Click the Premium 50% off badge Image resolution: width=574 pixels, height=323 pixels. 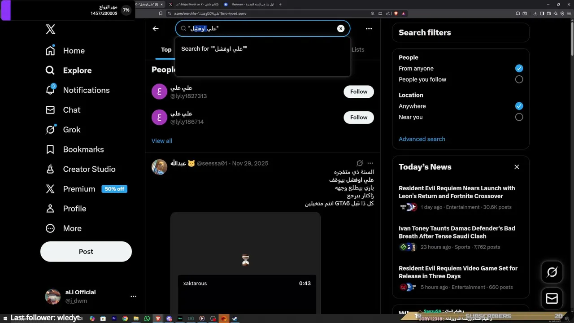pyautogui.click(x=114, y=189)
